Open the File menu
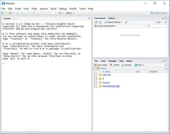 pos(3,9)
